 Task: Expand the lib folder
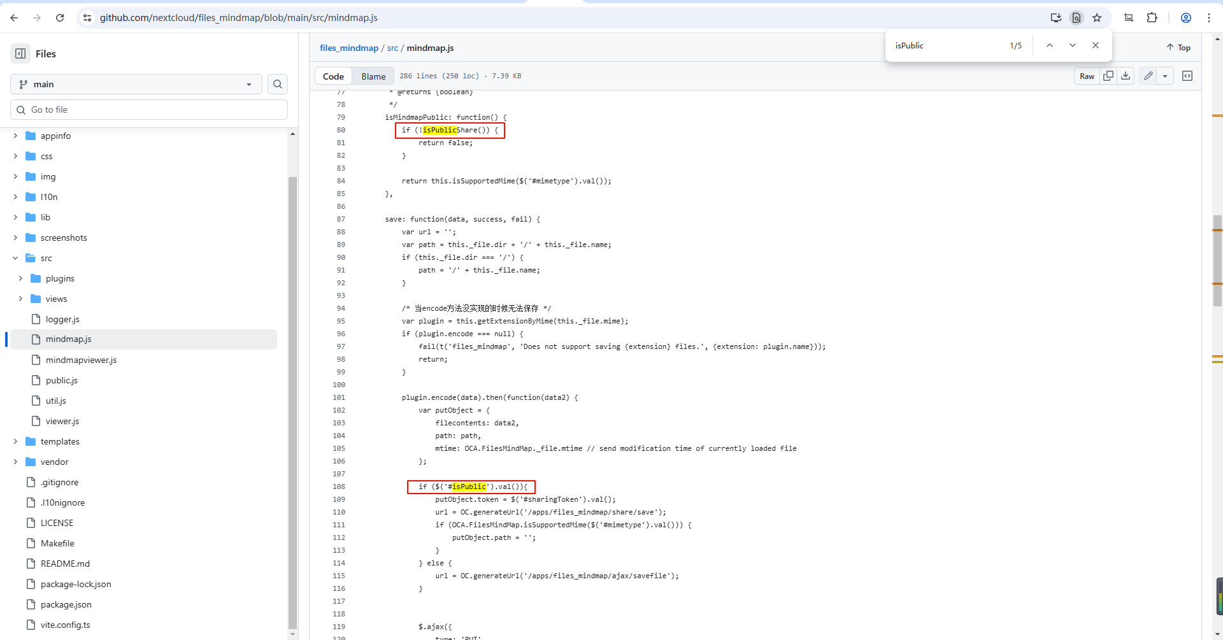pyautogui.click(x=15, y=217)
